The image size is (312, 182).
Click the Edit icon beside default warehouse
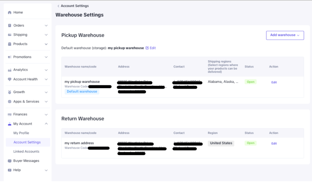tap(147, 48)
